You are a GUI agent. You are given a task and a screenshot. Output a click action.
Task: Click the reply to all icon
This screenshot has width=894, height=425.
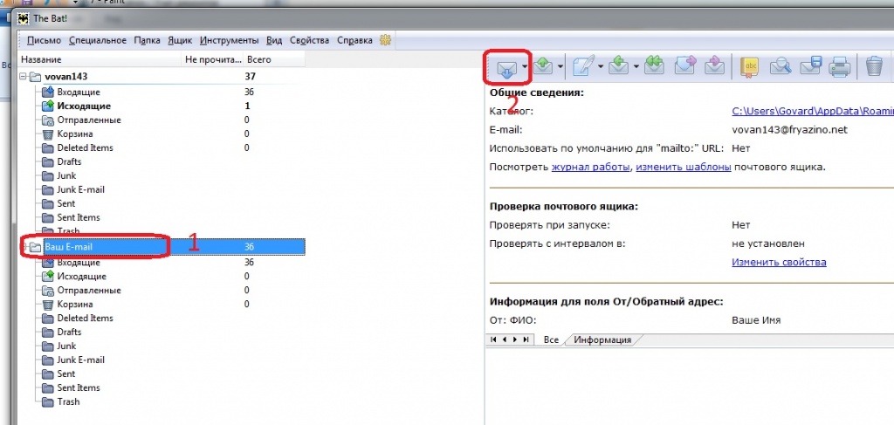point(655,66)
